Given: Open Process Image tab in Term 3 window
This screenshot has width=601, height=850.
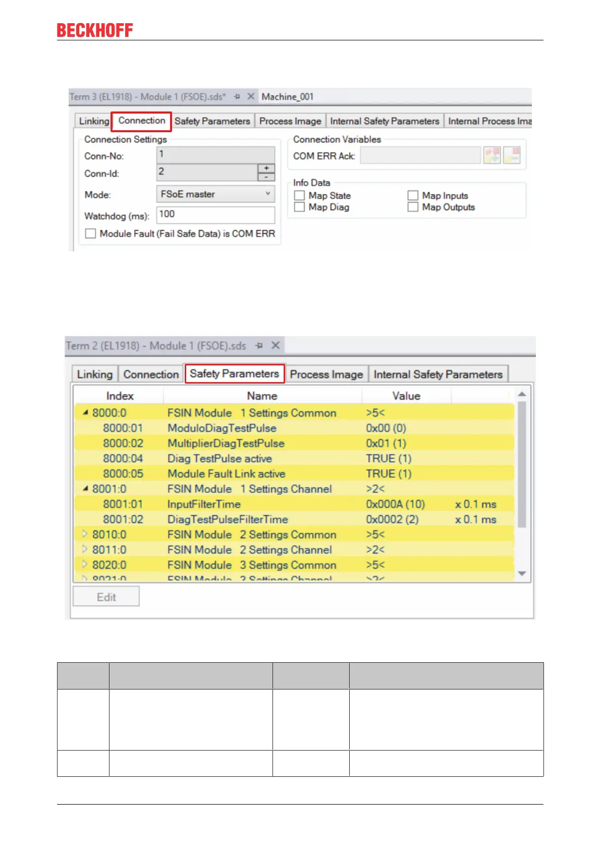Looking at the screenshot, I should [x=290, y=121].
